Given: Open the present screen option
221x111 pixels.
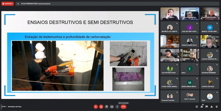Looking at the screenshot, I should [x=112, y=107].
